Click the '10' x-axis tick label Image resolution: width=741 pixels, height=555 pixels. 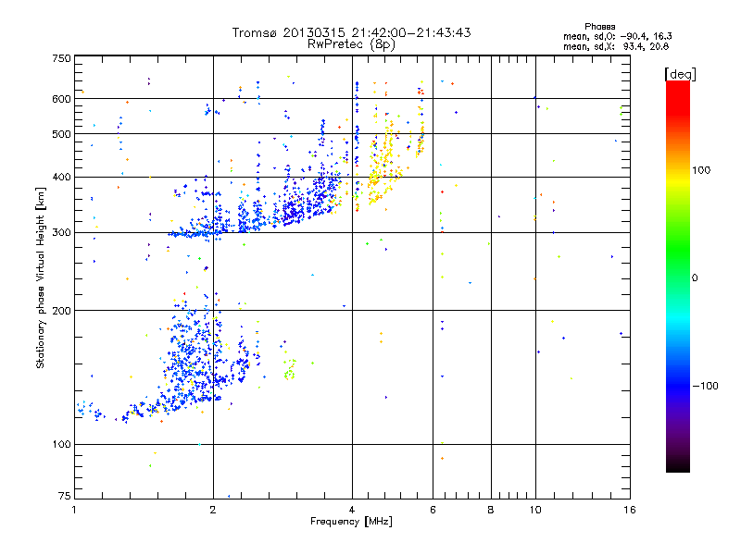[x=535, y=510]
